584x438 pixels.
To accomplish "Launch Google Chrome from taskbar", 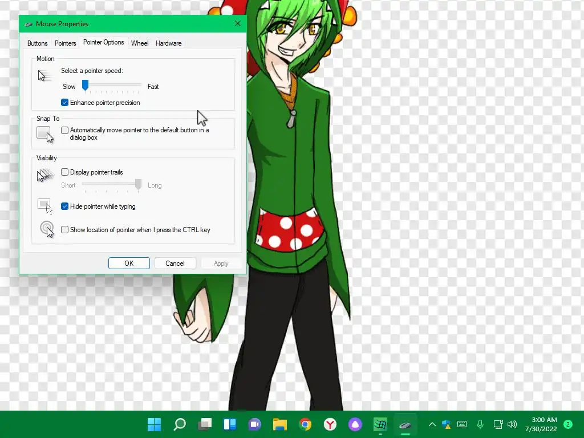I will [305, 424].
